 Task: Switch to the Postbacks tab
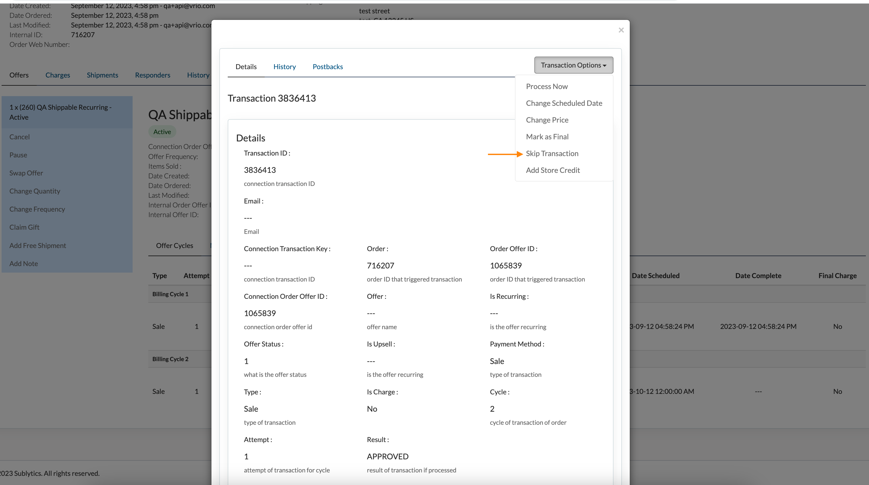(x=328, y=66)
